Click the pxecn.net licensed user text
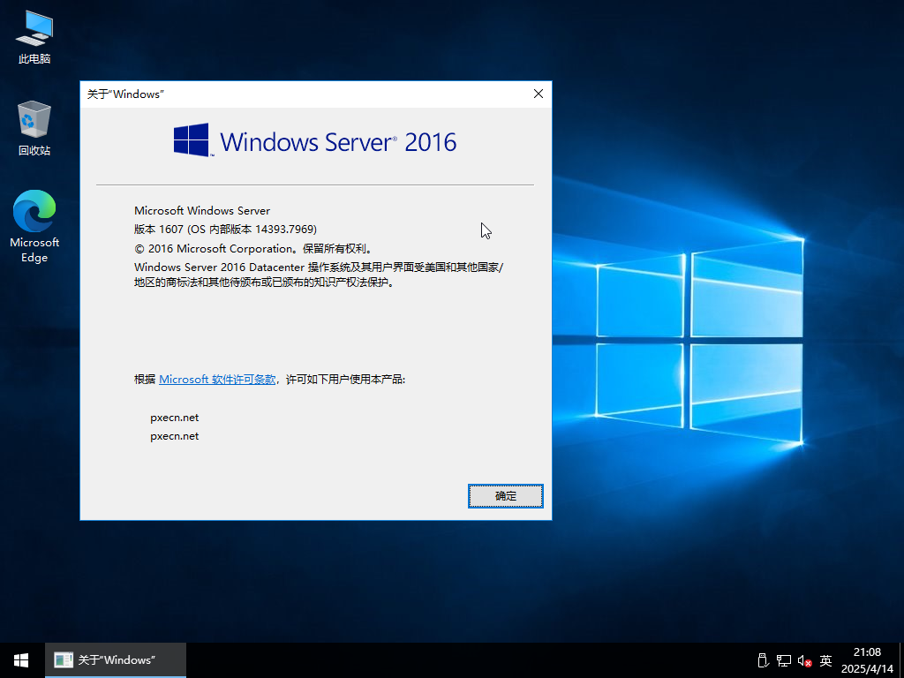Image resolution: width=904 pixels, height=678 pixels. [x=174, y=417]
